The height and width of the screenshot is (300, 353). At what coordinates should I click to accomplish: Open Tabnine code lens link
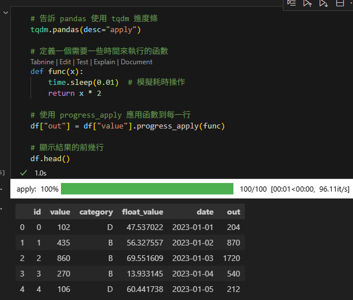pos(42,62)
